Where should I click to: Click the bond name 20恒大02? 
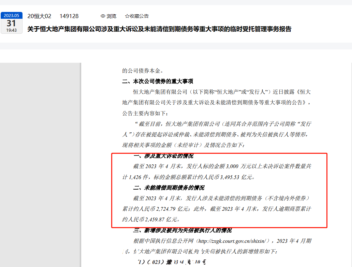tap(39, 16)
